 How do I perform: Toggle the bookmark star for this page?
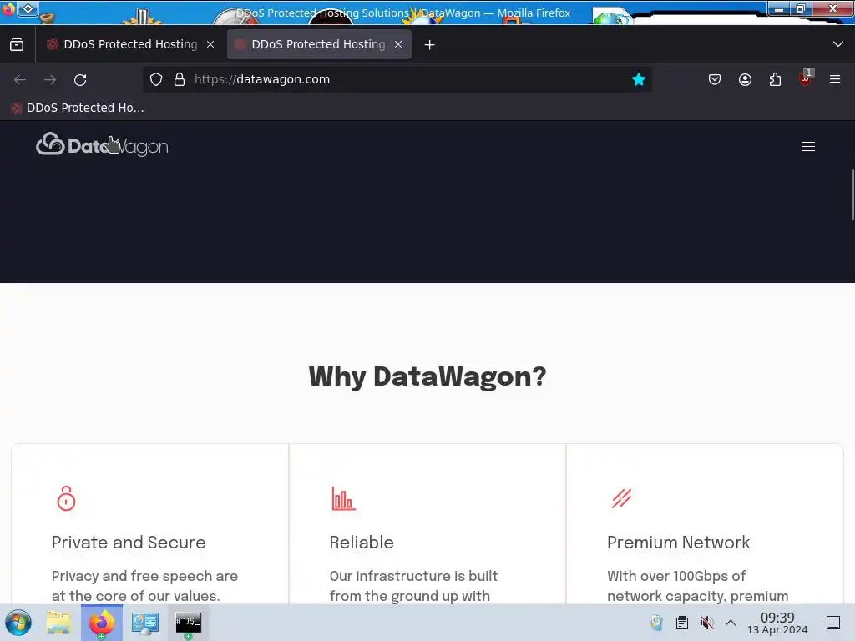[639, 79]
